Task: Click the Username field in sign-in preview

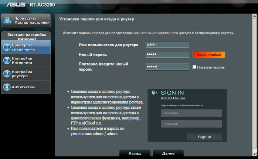Action: [191, 113]
